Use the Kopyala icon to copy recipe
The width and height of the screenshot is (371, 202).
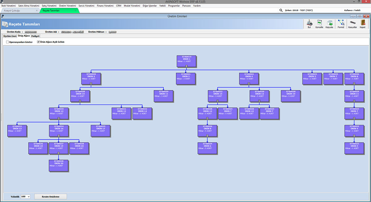[x=330, y=23]
